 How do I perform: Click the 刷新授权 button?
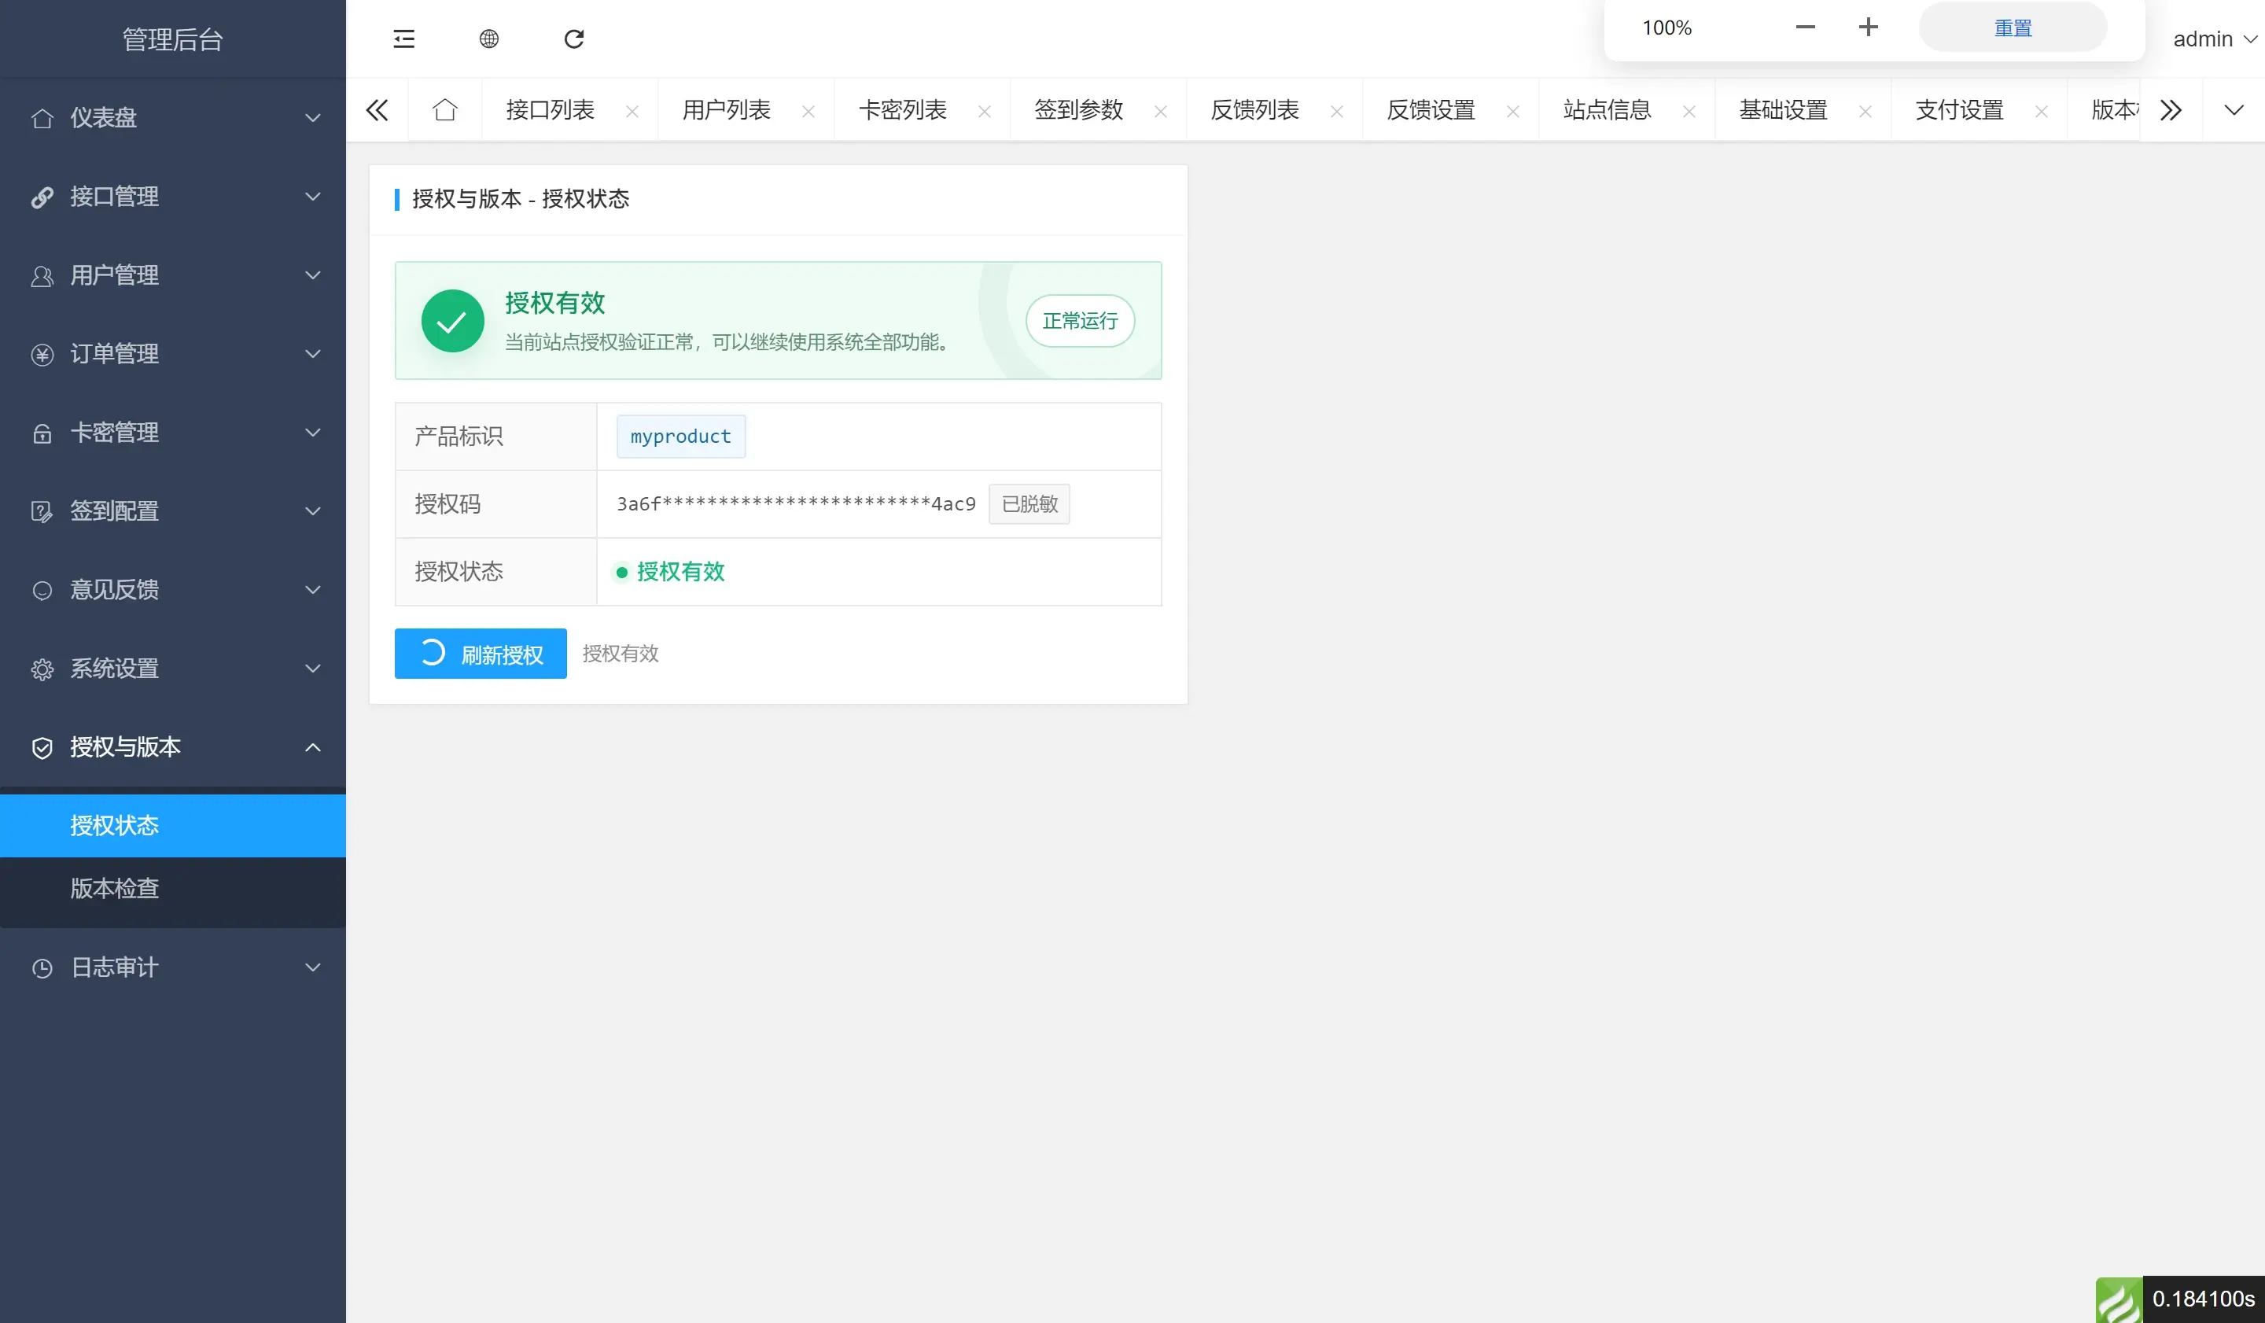[480, 654]
